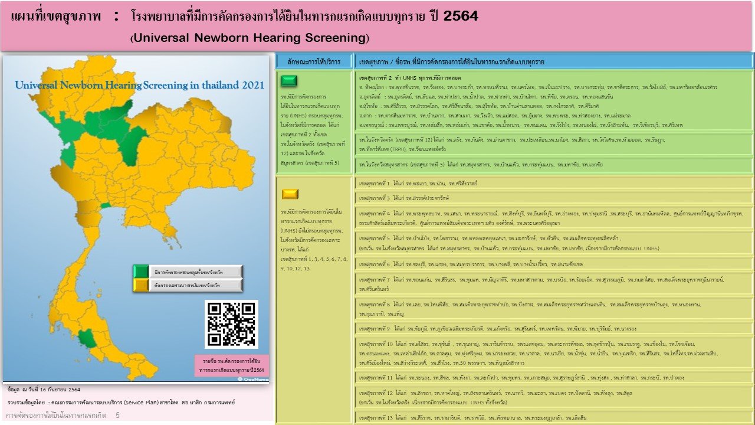The height and width of the screenshot is (425, 755).
Task: Select the 'เขตสุขภาพที่ 13' row
Action: tap(553, 417)
